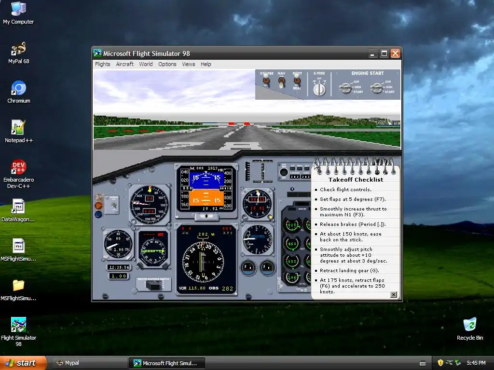Click the blue marker beacon light
Screen dimensions: 494x370
pyautogui.click(x=98, y=214)
